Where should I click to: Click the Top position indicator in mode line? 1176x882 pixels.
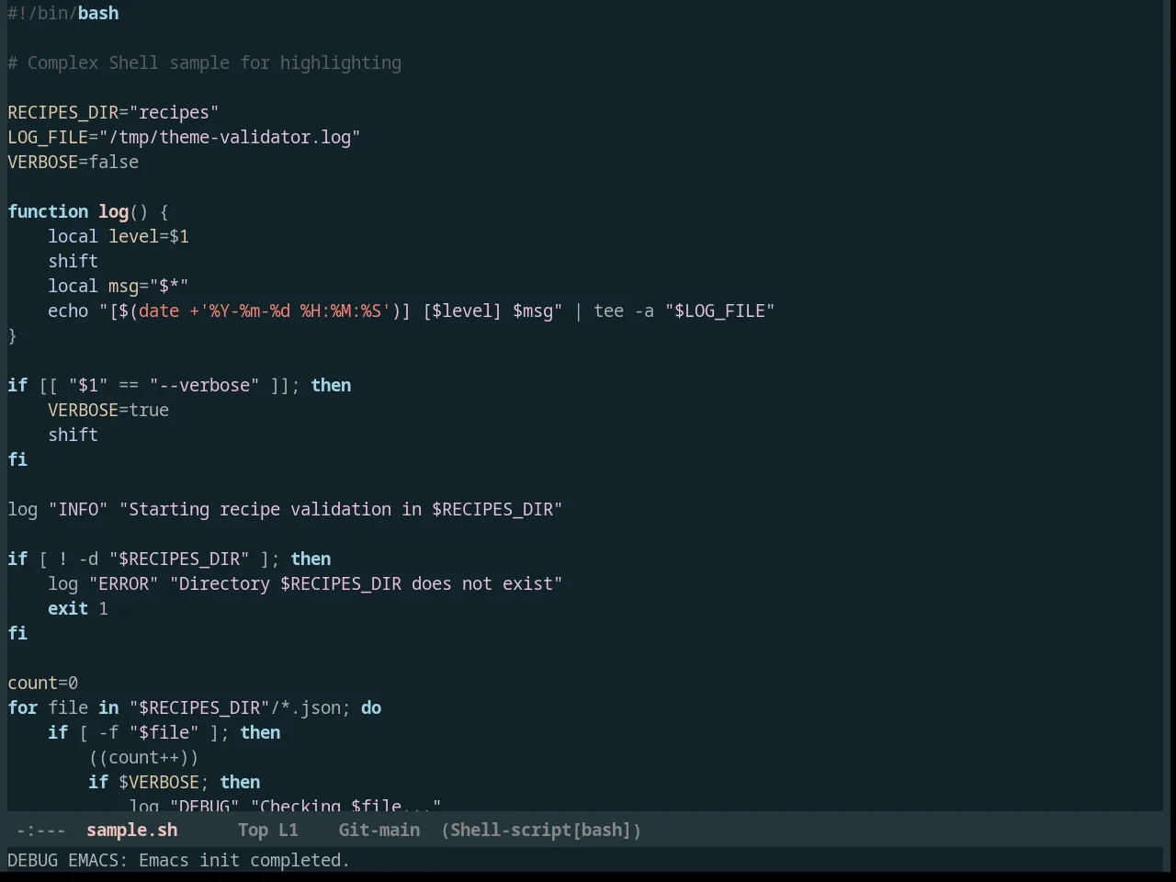tap(253, 830)
